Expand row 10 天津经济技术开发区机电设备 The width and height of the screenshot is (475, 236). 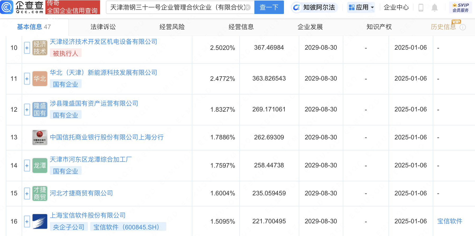[x=27, y=48]
